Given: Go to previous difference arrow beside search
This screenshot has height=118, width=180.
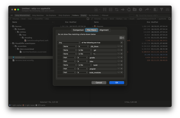Looking at the screenshot, I should (x=130, y=15).
